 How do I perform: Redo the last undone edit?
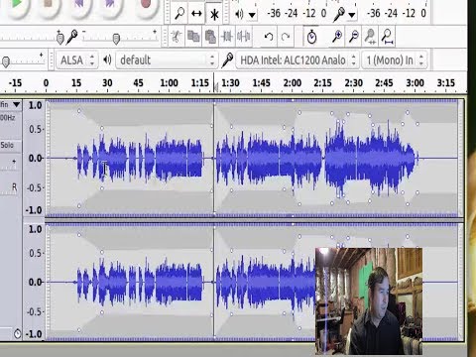(286, 37)
